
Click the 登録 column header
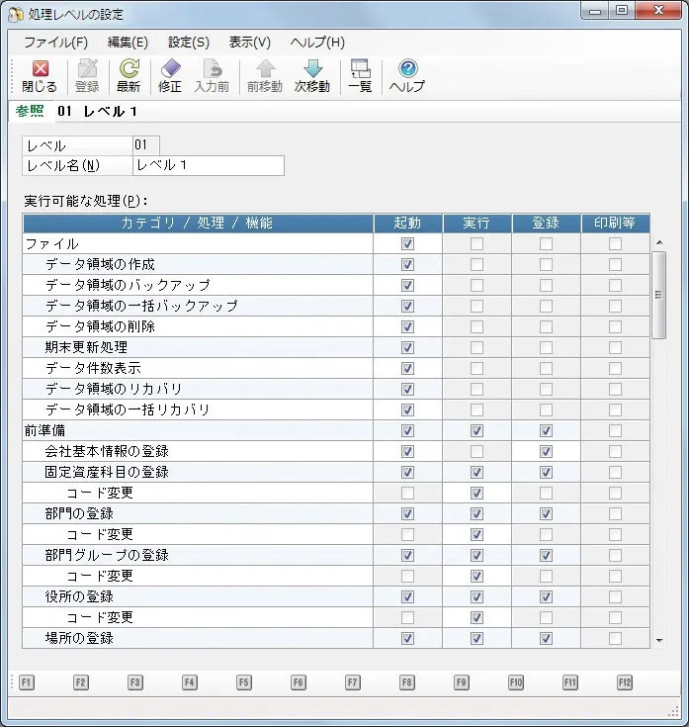pos(546,223)
